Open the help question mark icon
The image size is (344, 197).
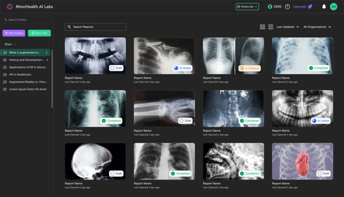coord(287,7)
